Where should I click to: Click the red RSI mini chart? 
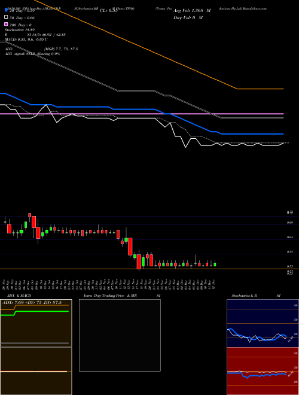tap(263, 371)
